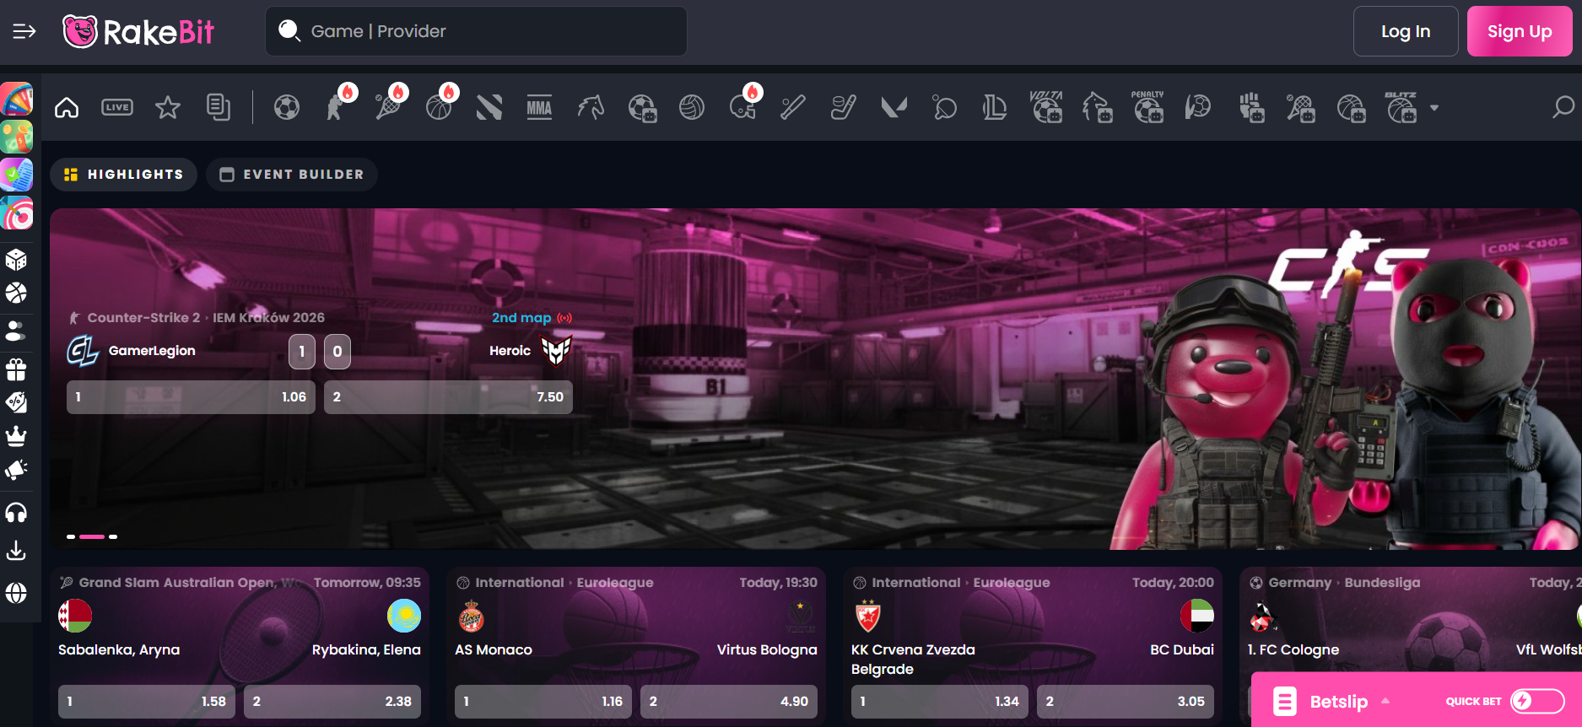Image resolution: width=1582 pixels, height=727 pixels.
Task: Open the bet history documents icon
Action: click(219, 107)
